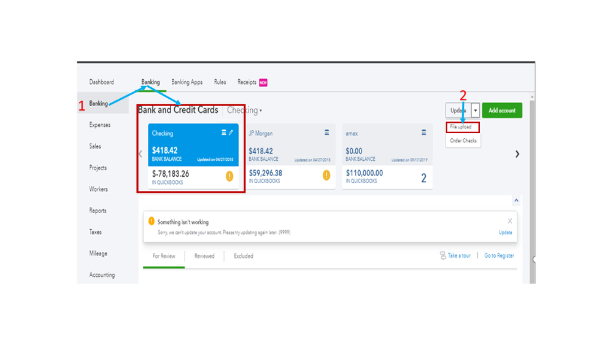Click the bank icon on JP Morgan card
This screenshot has width=613, height=345.
(327, 133)
